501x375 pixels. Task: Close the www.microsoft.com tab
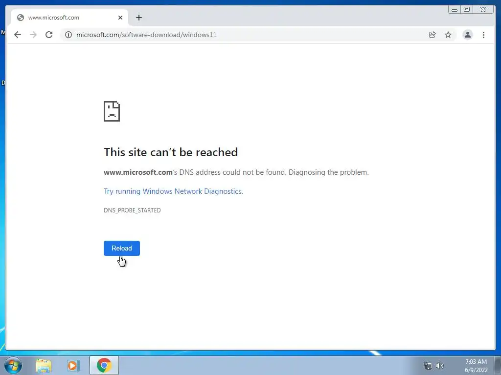[x=120, y=18]
